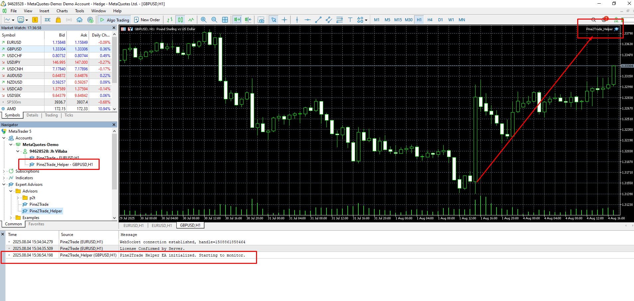Open the graphical objects dropdown arrow
634x301 pixels.
click(x=366, y=20)
